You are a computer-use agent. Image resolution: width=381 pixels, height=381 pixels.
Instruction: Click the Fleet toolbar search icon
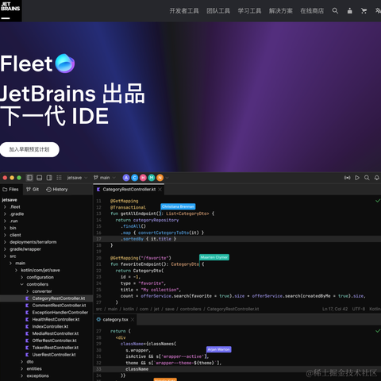click(x=367, y=178)
